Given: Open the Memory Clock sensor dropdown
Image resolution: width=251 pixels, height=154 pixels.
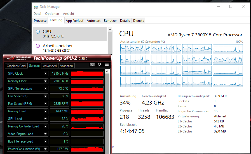Looking at the screenshot, I should 45,81.
